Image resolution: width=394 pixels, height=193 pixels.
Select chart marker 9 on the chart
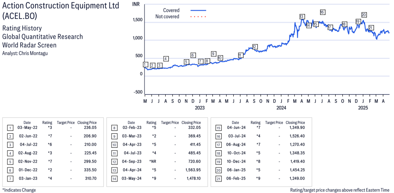point(213,54)
